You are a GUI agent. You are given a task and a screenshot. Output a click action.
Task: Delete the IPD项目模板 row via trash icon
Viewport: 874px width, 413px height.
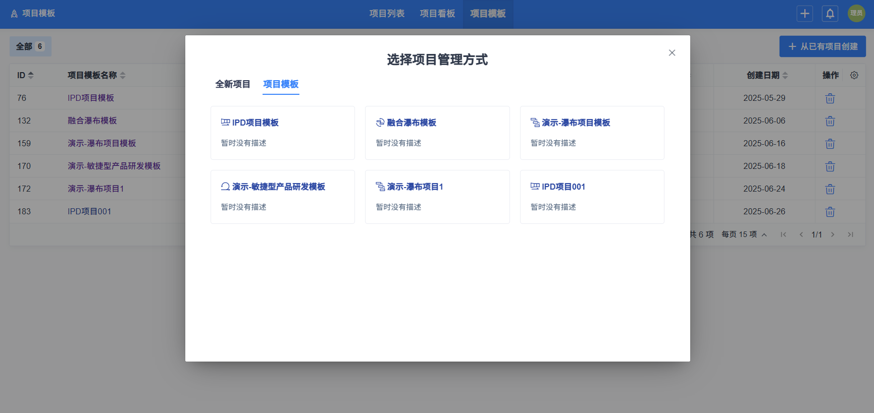tap(830, 98)
